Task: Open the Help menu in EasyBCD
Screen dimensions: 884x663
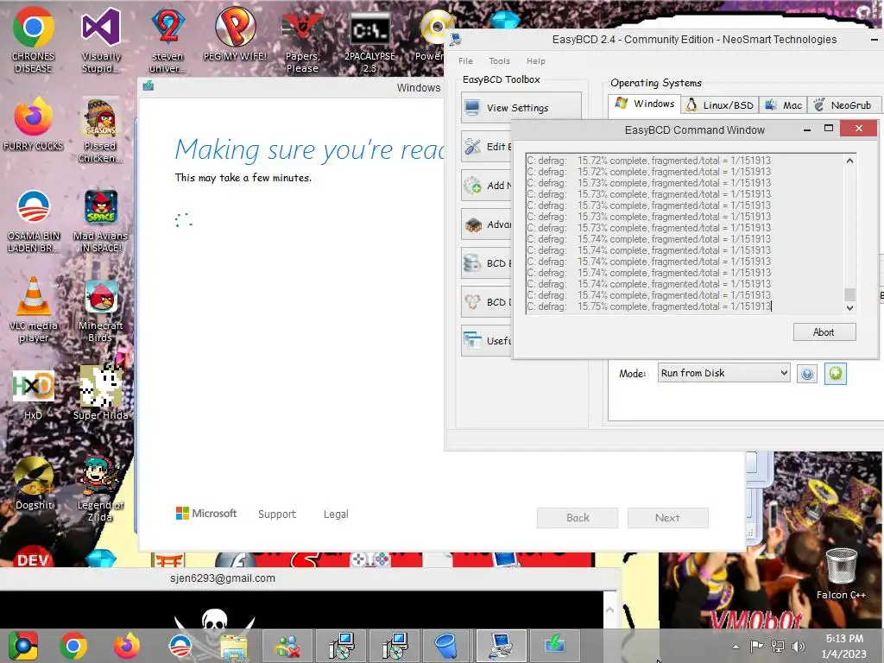Action: tap(536, 61)
